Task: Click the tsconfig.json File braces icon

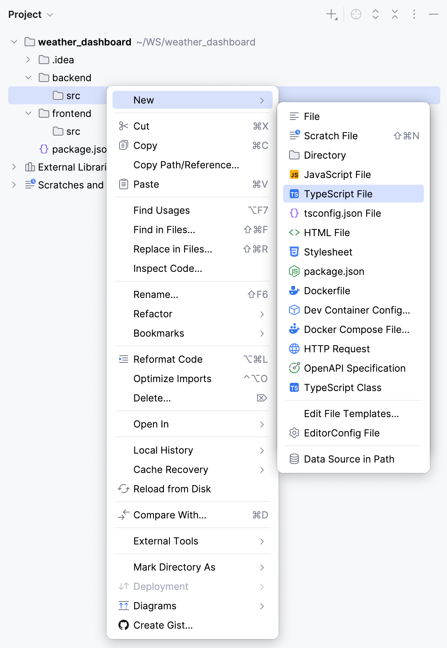Action: 294,213
